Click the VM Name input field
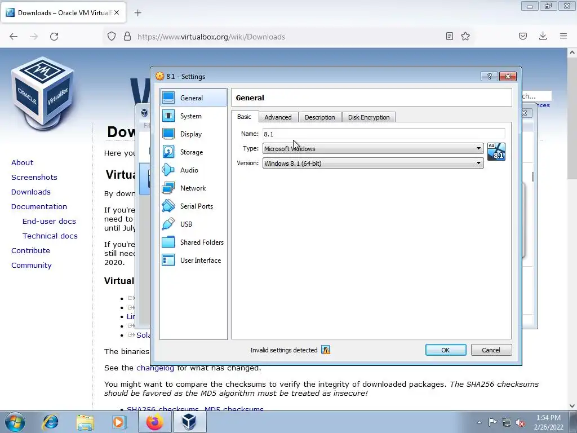Image resolution: width=577 pixels, height=433 pixels. [383, 134]
